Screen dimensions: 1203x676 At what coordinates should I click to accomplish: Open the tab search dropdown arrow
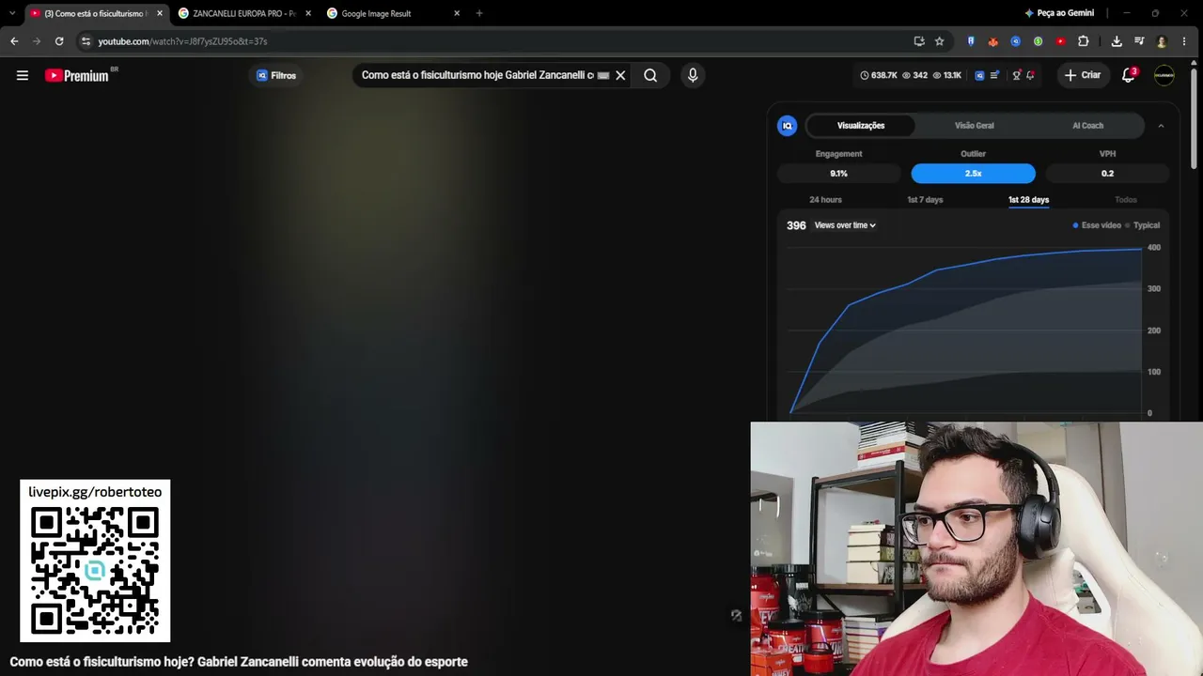coord(11,13)
